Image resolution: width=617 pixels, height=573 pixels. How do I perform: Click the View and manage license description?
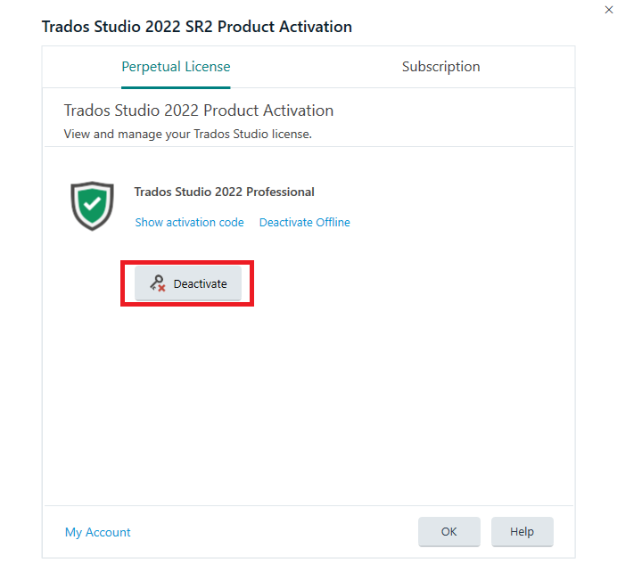[188, 134]
